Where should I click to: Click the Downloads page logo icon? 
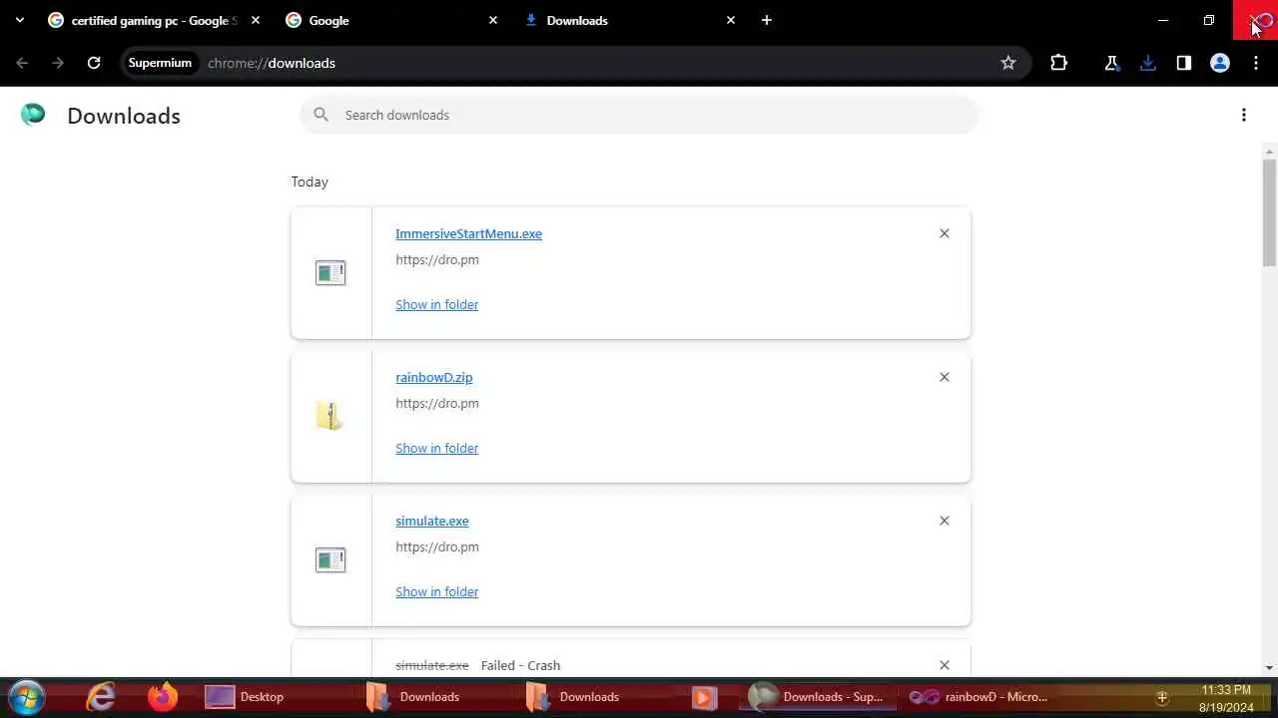[33, 115]
